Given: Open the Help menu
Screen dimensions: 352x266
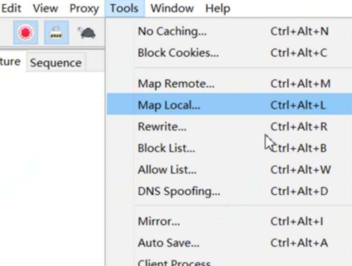Looking at the screenshot, I should coord(217,8).
